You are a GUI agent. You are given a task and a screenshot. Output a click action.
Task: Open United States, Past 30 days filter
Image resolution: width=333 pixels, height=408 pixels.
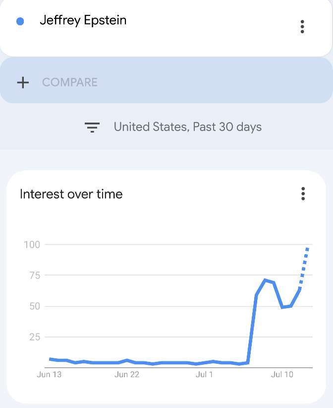coord(187,127)
